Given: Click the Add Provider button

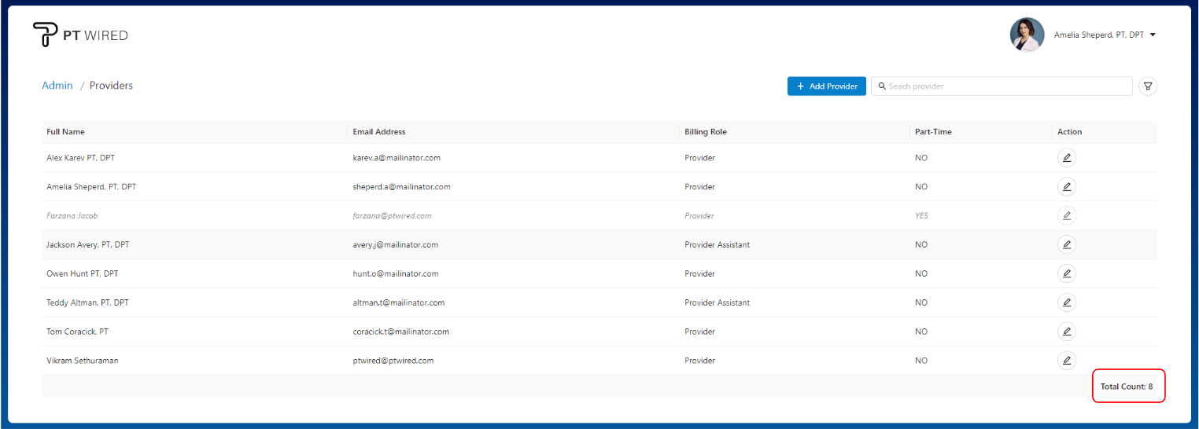Looking at the screenshot, I should coord(826,86).
